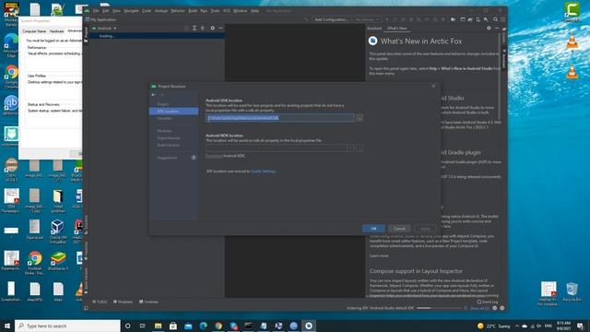Confirm with the OK button

373,229
